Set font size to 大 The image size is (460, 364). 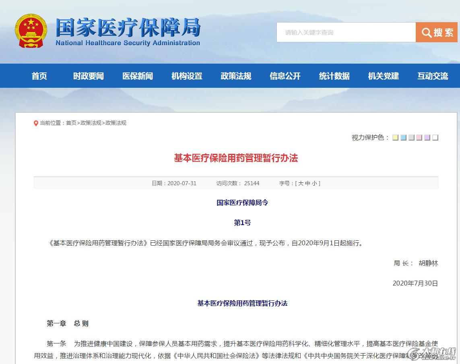point(301,183)
